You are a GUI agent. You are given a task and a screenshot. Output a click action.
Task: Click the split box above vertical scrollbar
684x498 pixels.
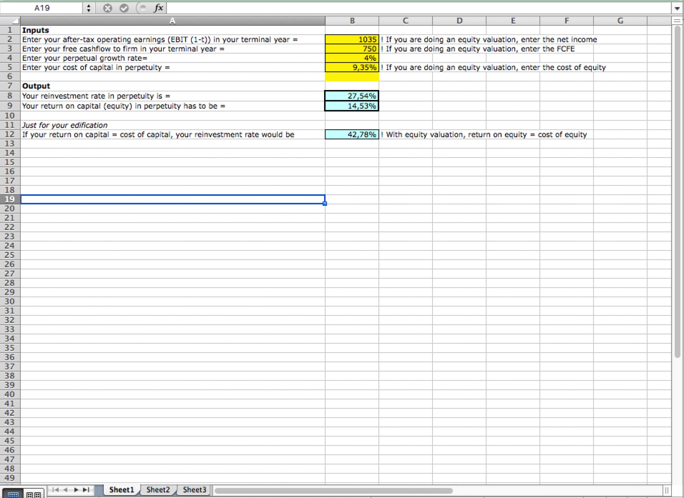(677, 21)
